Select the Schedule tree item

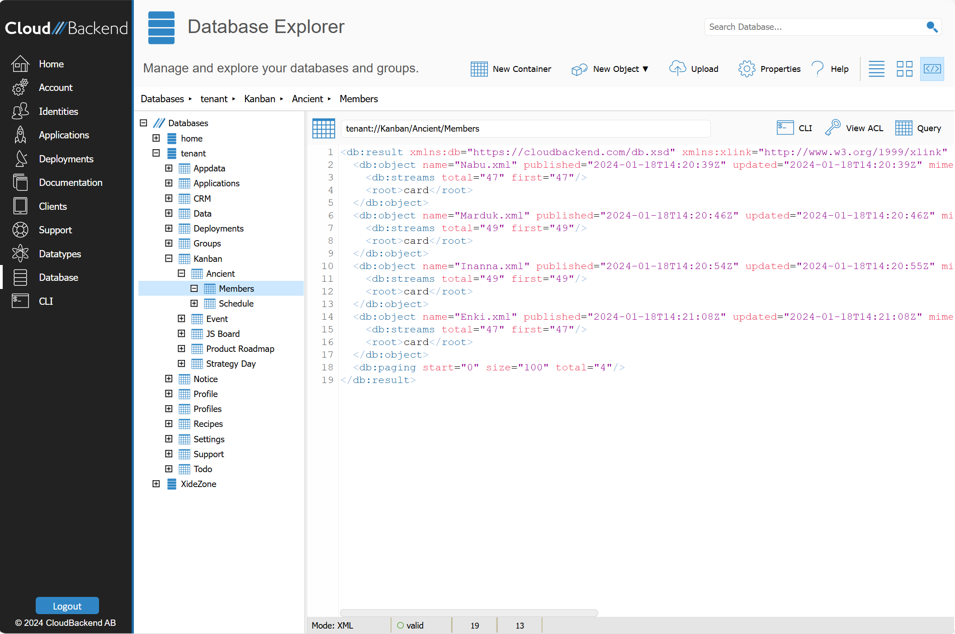[237, 303]
